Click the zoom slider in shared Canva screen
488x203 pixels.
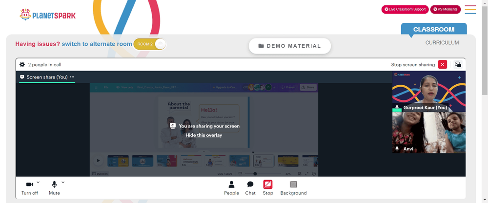pyautogui.click(x=264, y=174)
